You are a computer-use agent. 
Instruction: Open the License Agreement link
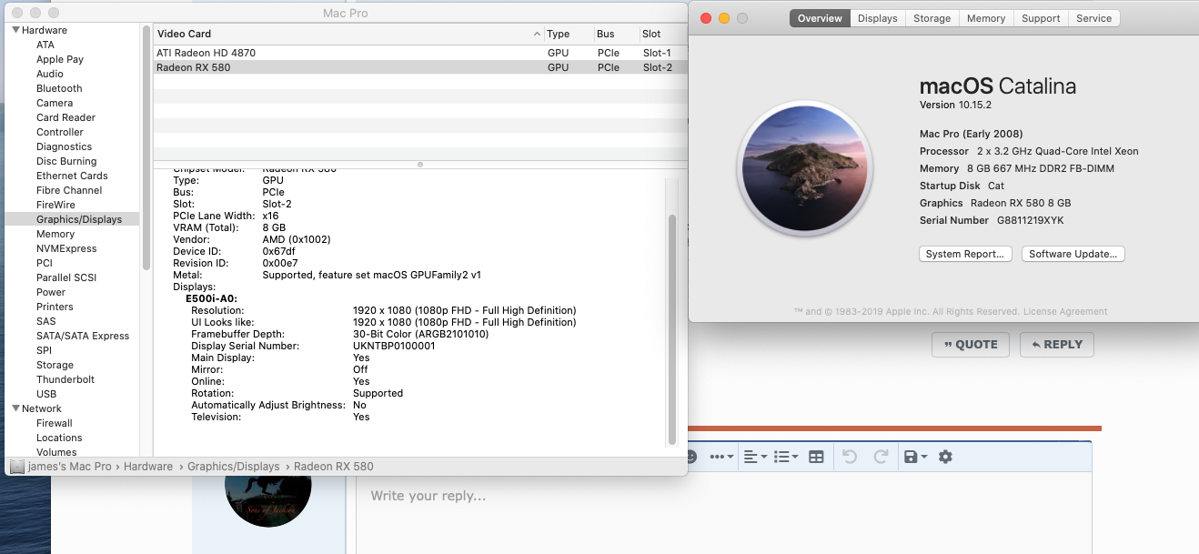tap(1065, 312)
